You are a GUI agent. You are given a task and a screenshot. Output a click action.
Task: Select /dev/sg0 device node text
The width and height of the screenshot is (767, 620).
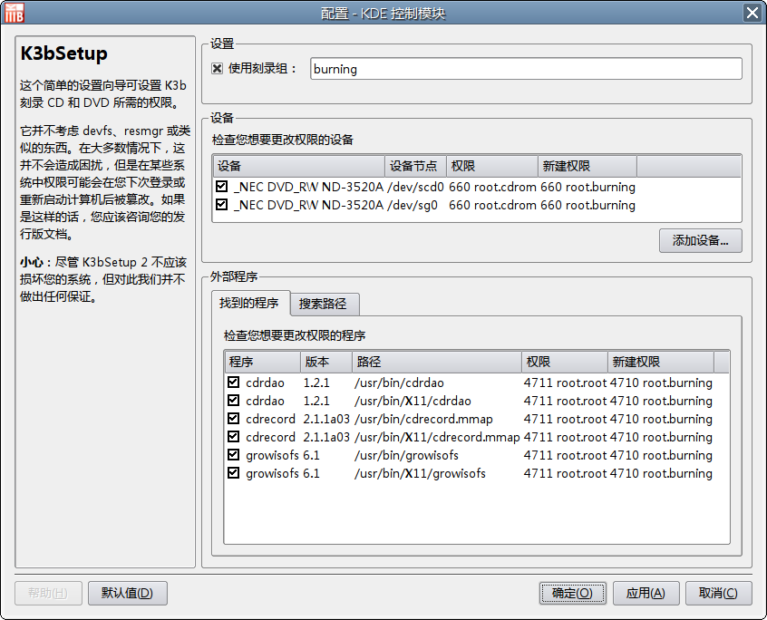[x=413, y=205]
